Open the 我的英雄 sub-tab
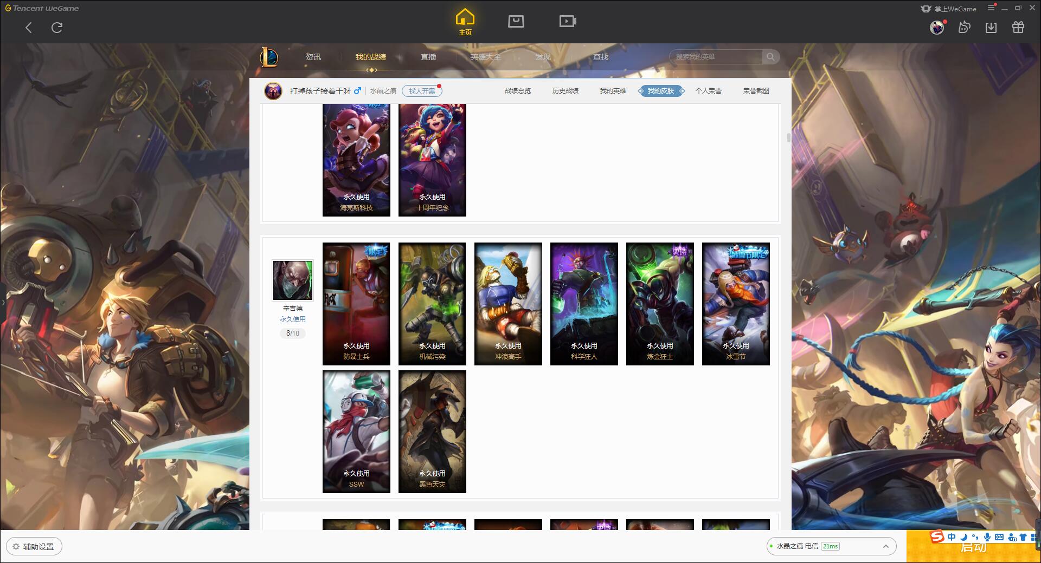This screenshot has height=563, width=1041. (613, 91)
